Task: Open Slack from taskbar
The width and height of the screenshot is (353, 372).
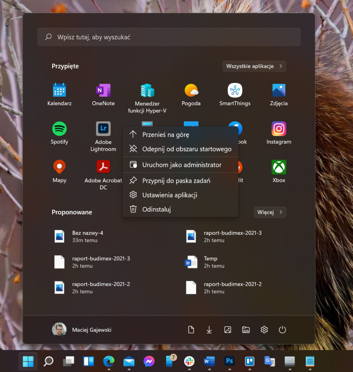Action: click(x=189, y=361)
